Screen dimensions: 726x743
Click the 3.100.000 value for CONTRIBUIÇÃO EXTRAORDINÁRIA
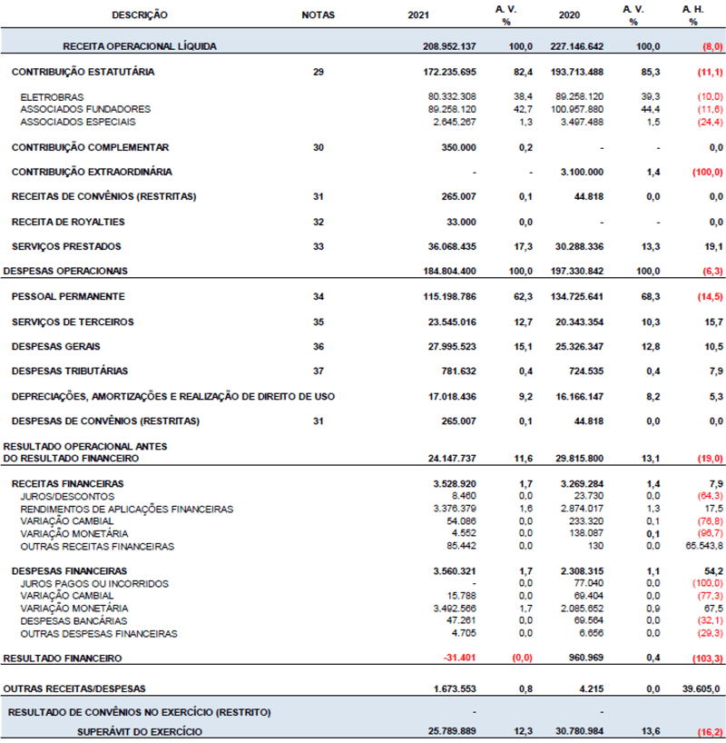click(x=582, y=172)
